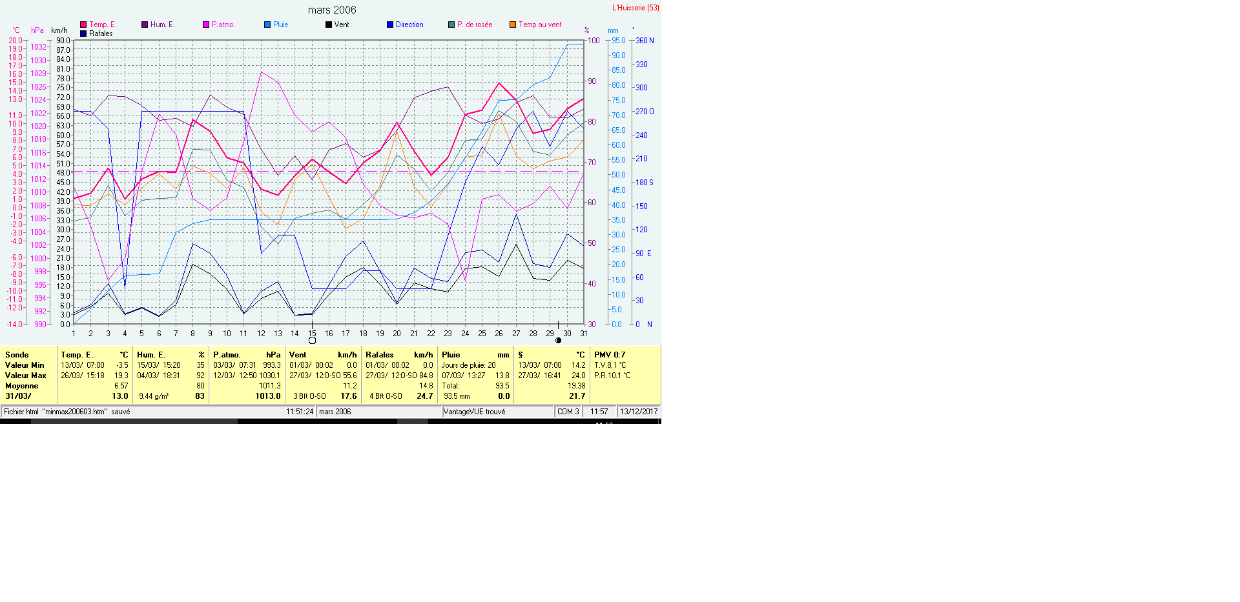Click the black Vent legend swatch
This screenshot has height=602, width=1240.
(x=329, y=25)
